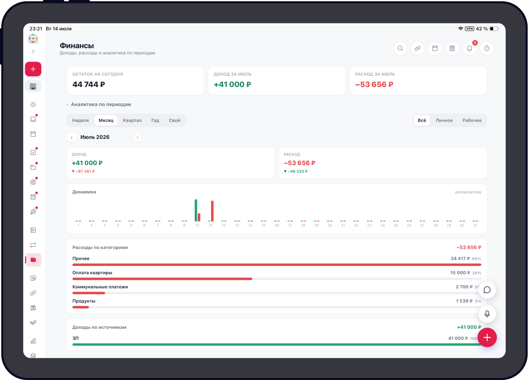Click the battery indicator in status bar
This screenshot has width=528, height=380.
click(494, 29)
